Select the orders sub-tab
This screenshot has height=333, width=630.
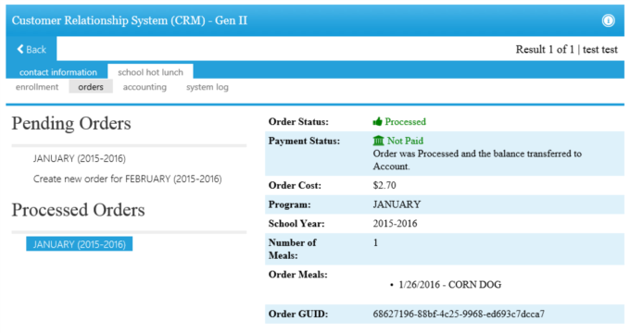click(x=91, y=87)
